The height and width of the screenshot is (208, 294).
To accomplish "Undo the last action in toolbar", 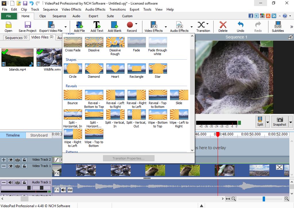I will [240, 27].
